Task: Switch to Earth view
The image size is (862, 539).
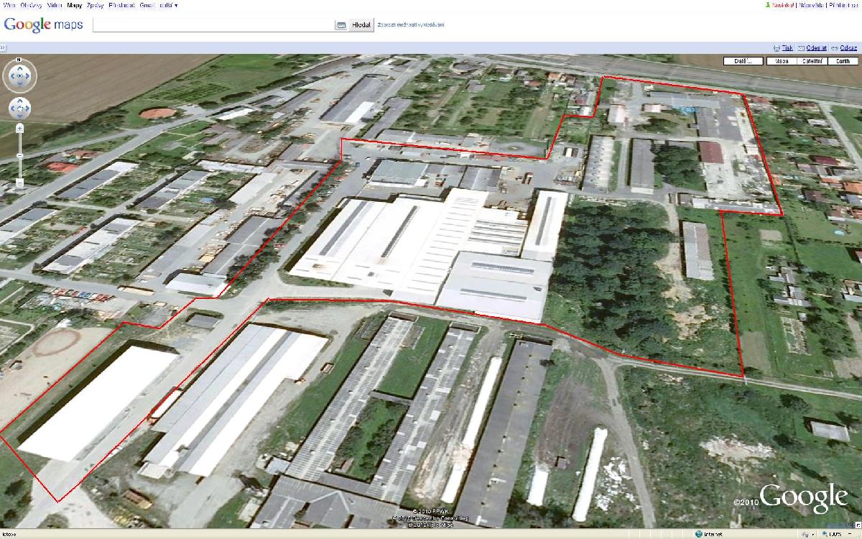Action: [843, 61]
